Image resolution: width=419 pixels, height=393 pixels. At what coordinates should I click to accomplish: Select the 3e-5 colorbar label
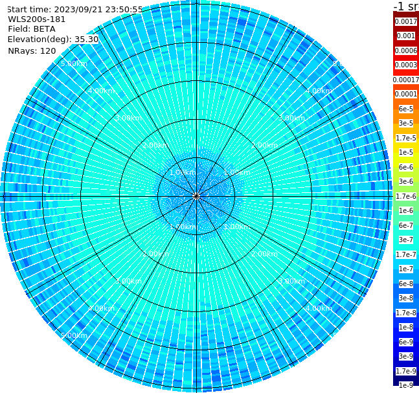[406, 123]
